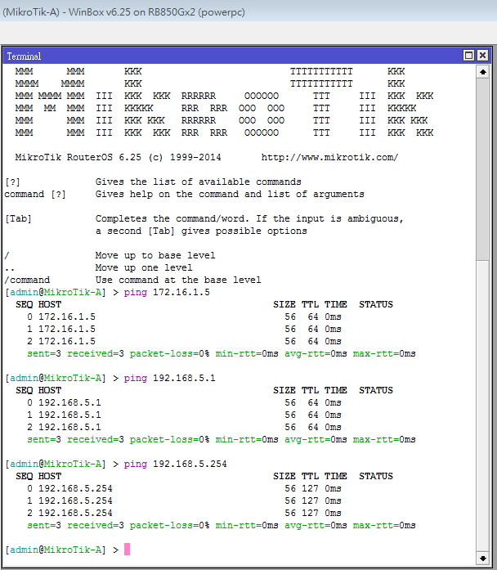Click the WinBox v6.25 window title
This screenshot has height=570, width=497.
124,12
